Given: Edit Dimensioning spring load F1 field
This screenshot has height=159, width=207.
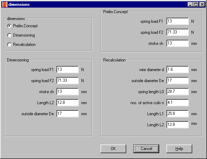Looking at the screenshot, I should coord(67,70).
